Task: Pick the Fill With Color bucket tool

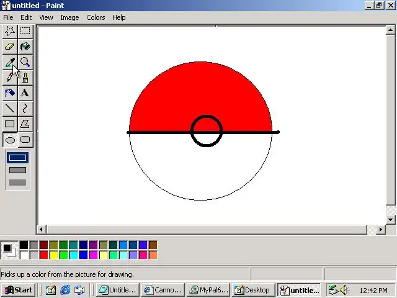Action: coord(25,47)
